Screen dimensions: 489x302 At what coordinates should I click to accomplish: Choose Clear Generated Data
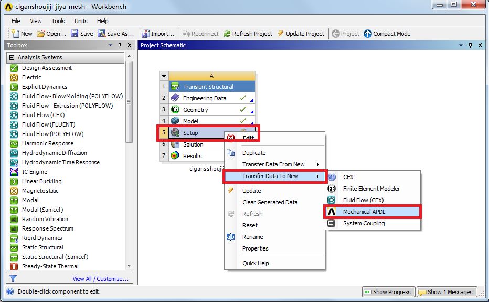[275, 202]
